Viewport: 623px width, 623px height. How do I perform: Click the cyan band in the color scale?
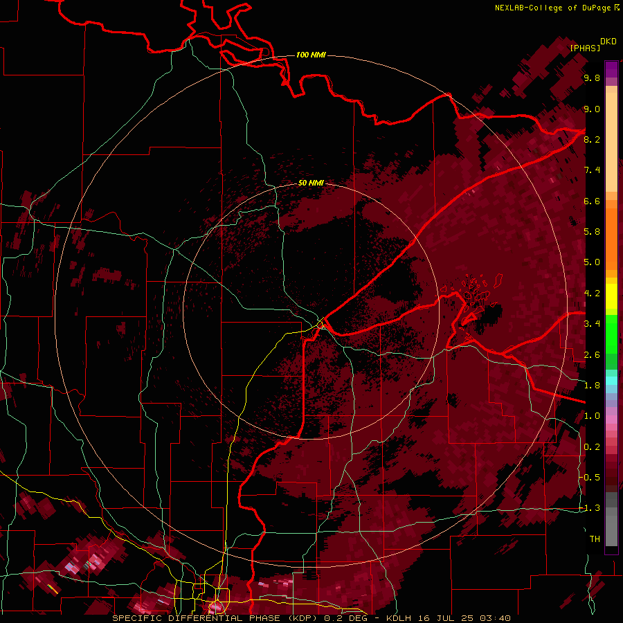611,380
